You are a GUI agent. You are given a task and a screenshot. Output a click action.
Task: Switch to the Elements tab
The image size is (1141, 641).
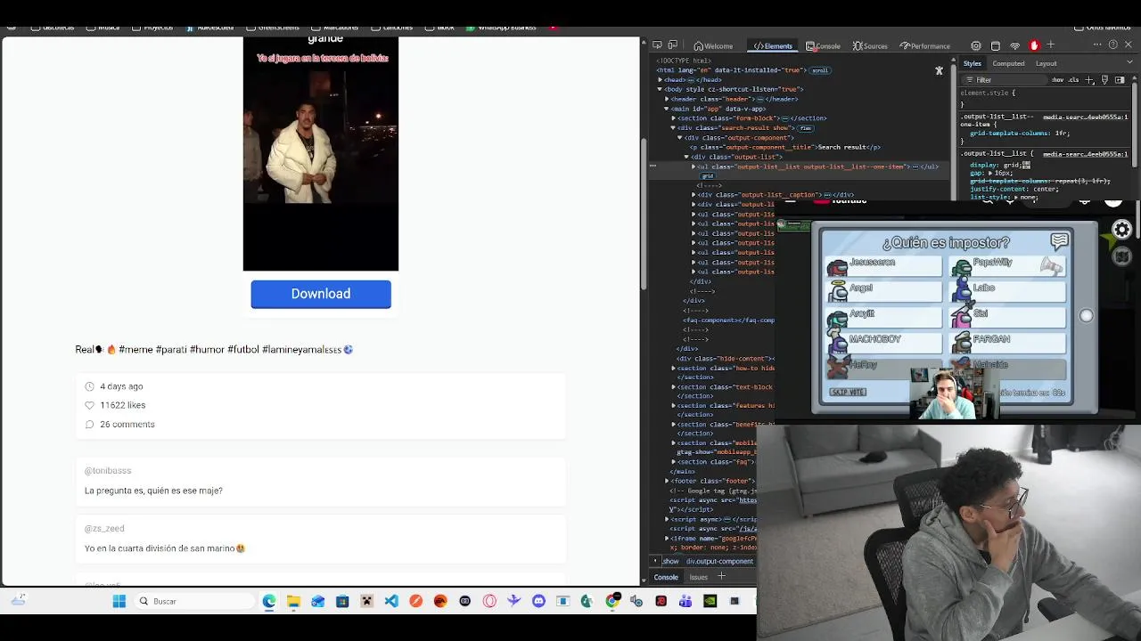point(773,46)
